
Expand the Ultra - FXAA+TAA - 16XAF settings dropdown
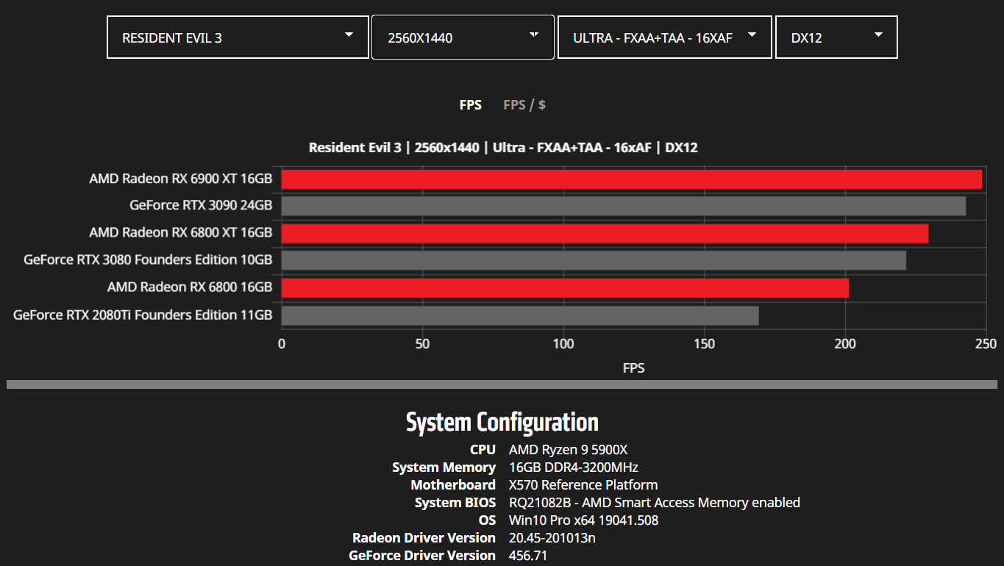pos(665,37)
